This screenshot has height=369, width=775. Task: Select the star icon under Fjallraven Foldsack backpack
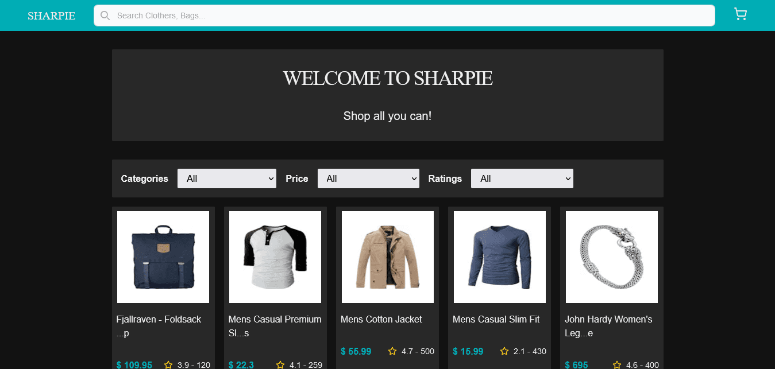point(168,364)
